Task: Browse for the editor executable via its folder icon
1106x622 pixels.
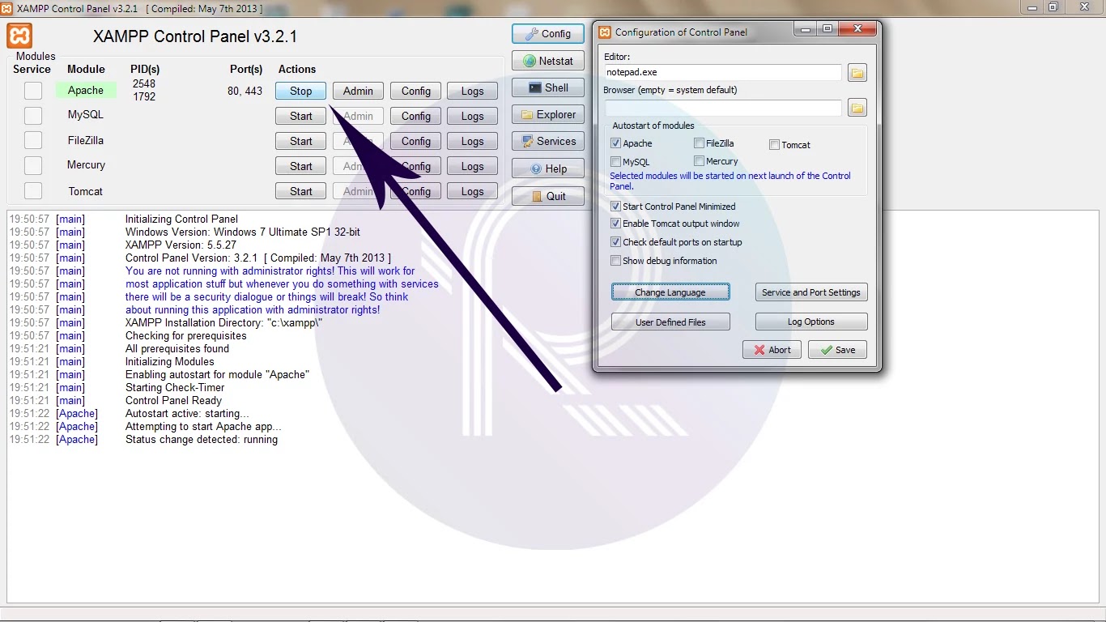Action: [x=857, y=73]
